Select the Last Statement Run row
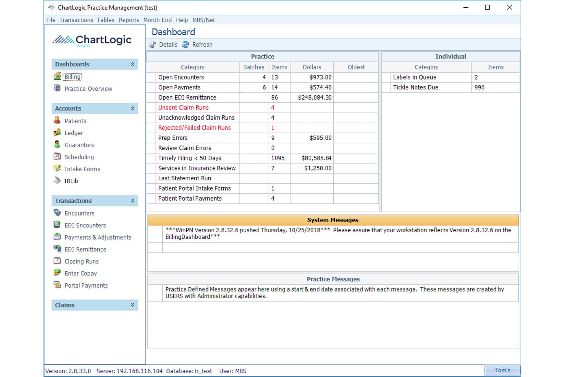565x377 pixels. (263, 178)
